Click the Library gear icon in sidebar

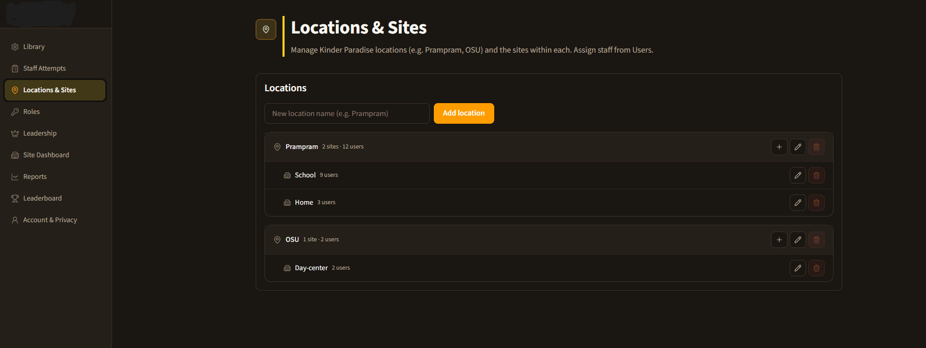(15, 47)
